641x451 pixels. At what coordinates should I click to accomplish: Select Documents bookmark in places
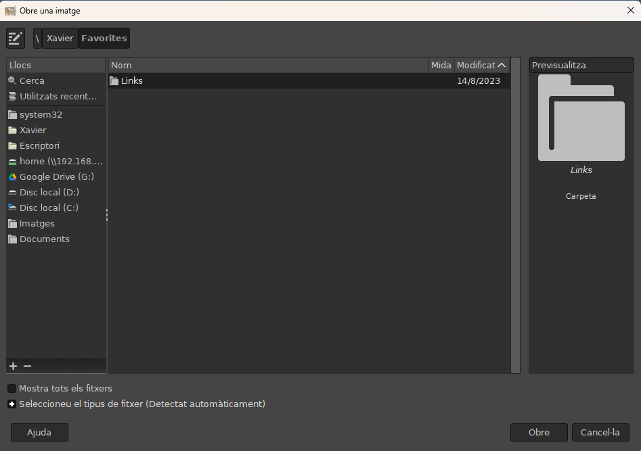pos(56,239)
